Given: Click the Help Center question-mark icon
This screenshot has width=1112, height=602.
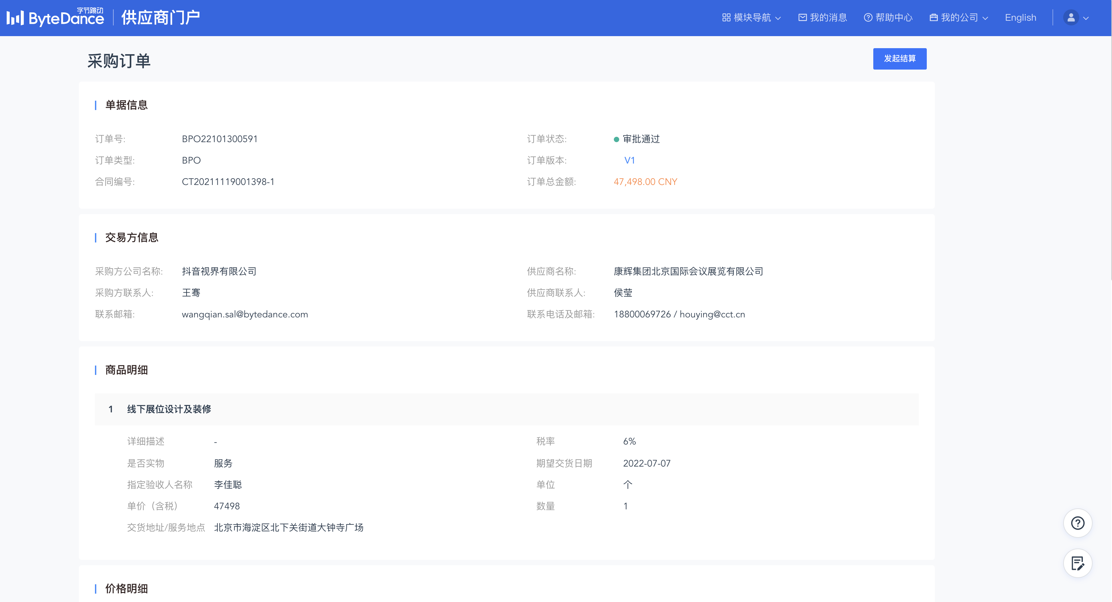Looking at the screenshot, I should [x=868, y=18].
